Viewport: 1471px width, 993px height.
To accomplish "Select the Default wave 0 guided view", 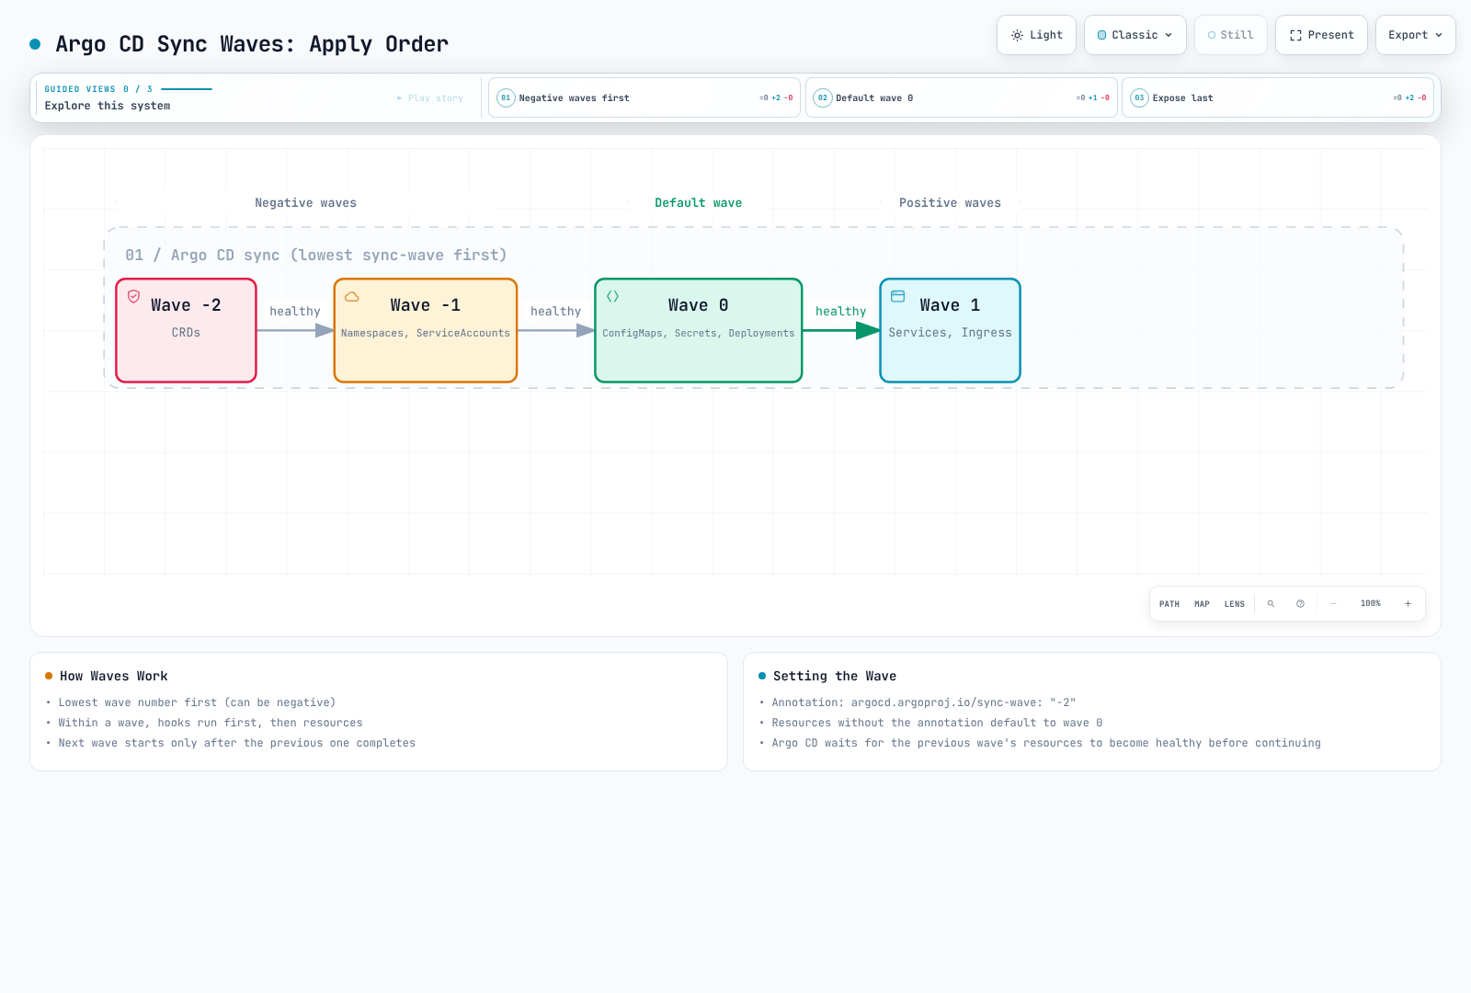I will point(962,97).
